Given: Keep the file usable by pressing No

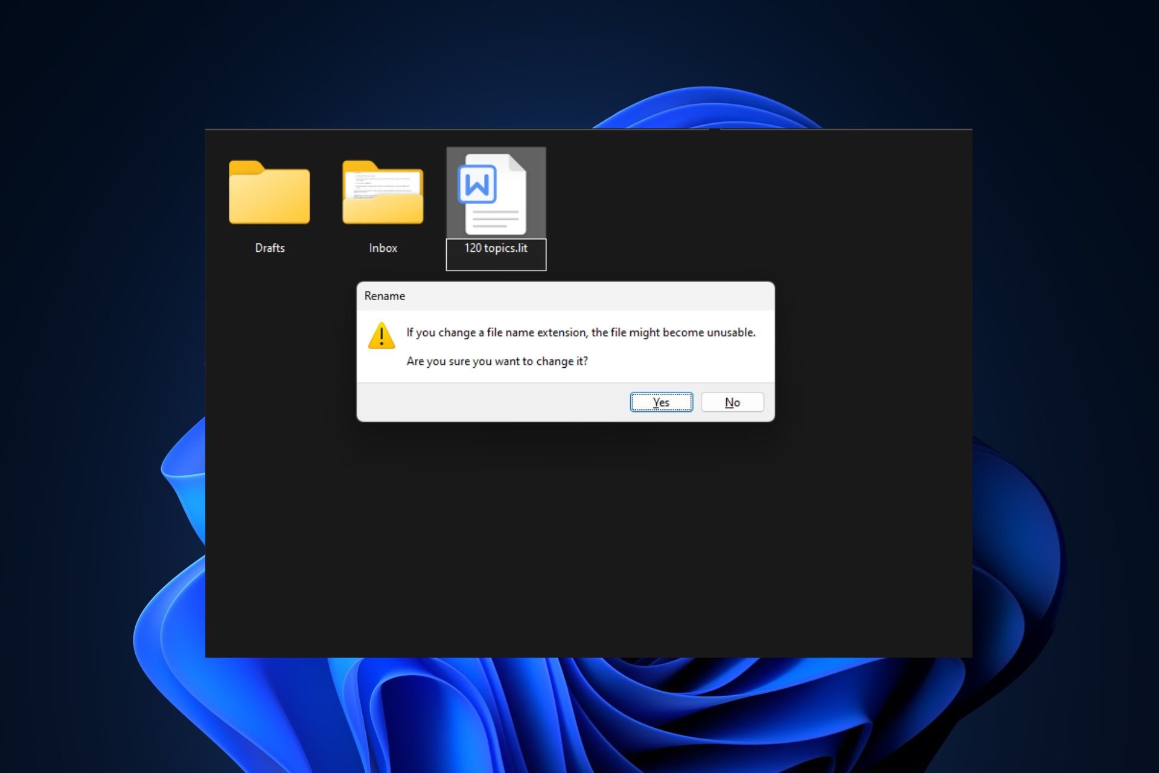Looking at the screenshot, I should tap(732, 402).
